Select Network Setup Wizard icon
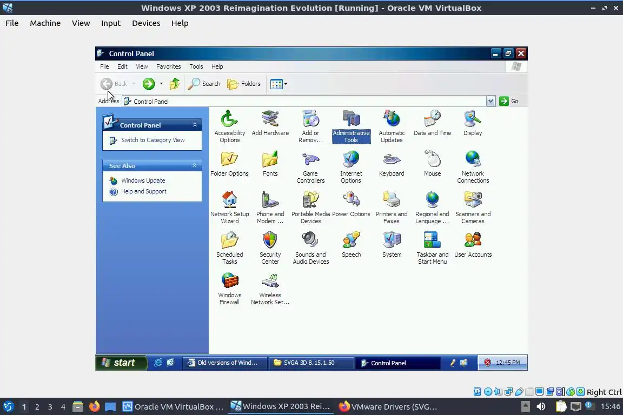This screenshot has width=623, height=415. point(230,207)
